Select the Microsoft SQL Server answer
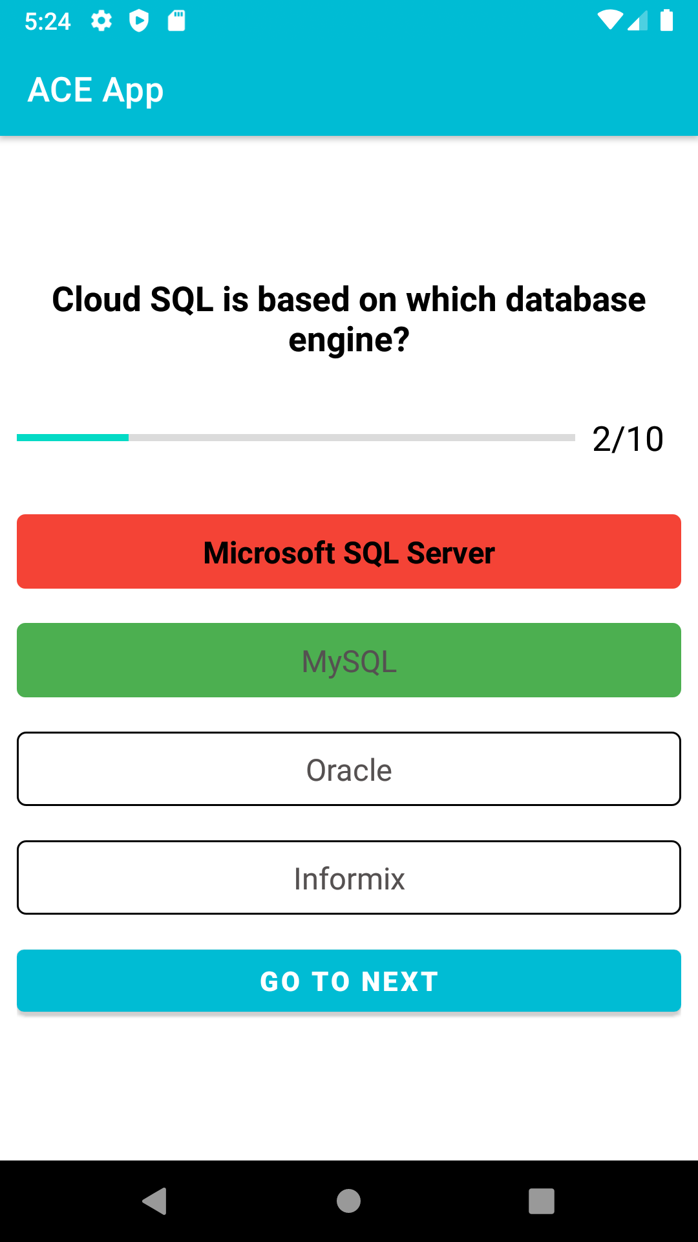The height and width of the screenshot is (1242, 698). click(x=349, y=551)
